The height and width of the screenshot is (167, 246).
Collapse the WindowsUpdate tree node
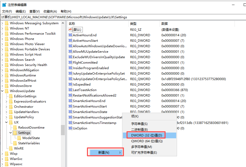tap(2, 91)
